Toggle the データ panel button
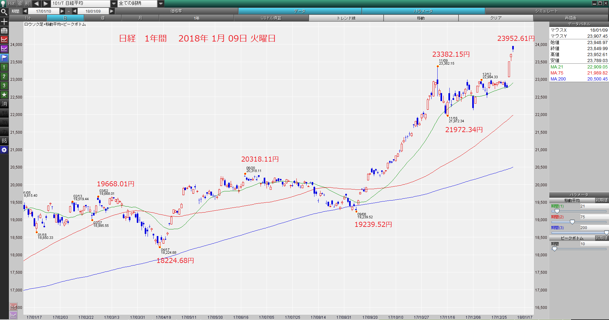The image size is (609, 320). click(x=300, y=11)
